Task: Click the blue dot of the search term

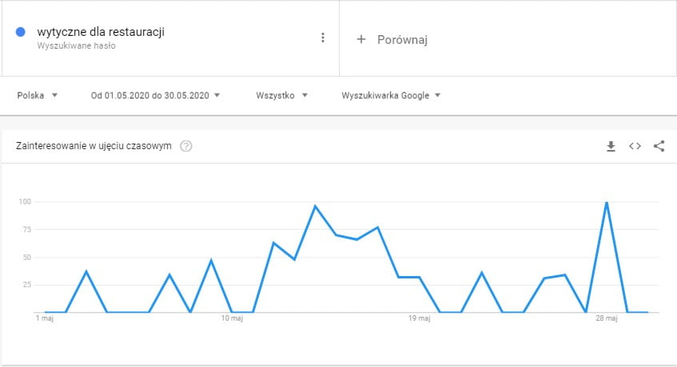Action: [x=20, y=32]
